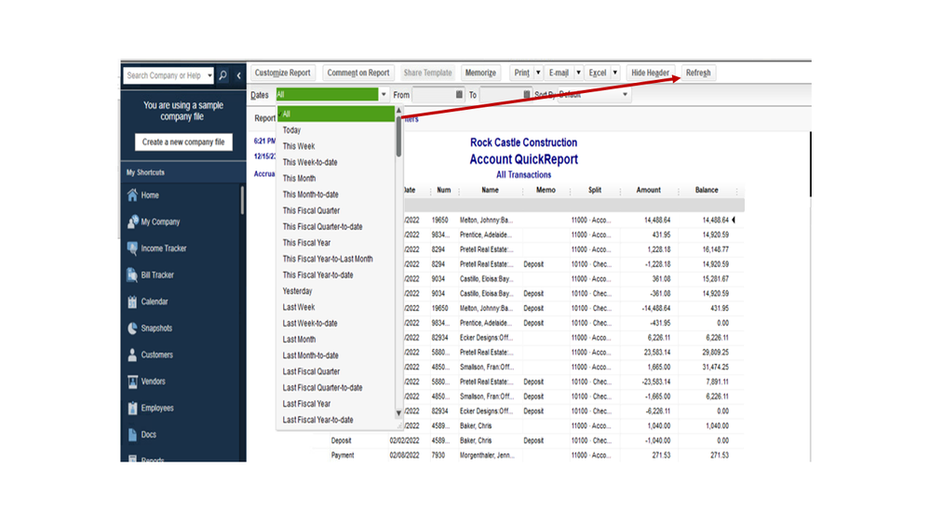This screenshot has width=930, height=523.
Task: Click the Refresh button
Action: pyautogui.click(x=698, y=73)
